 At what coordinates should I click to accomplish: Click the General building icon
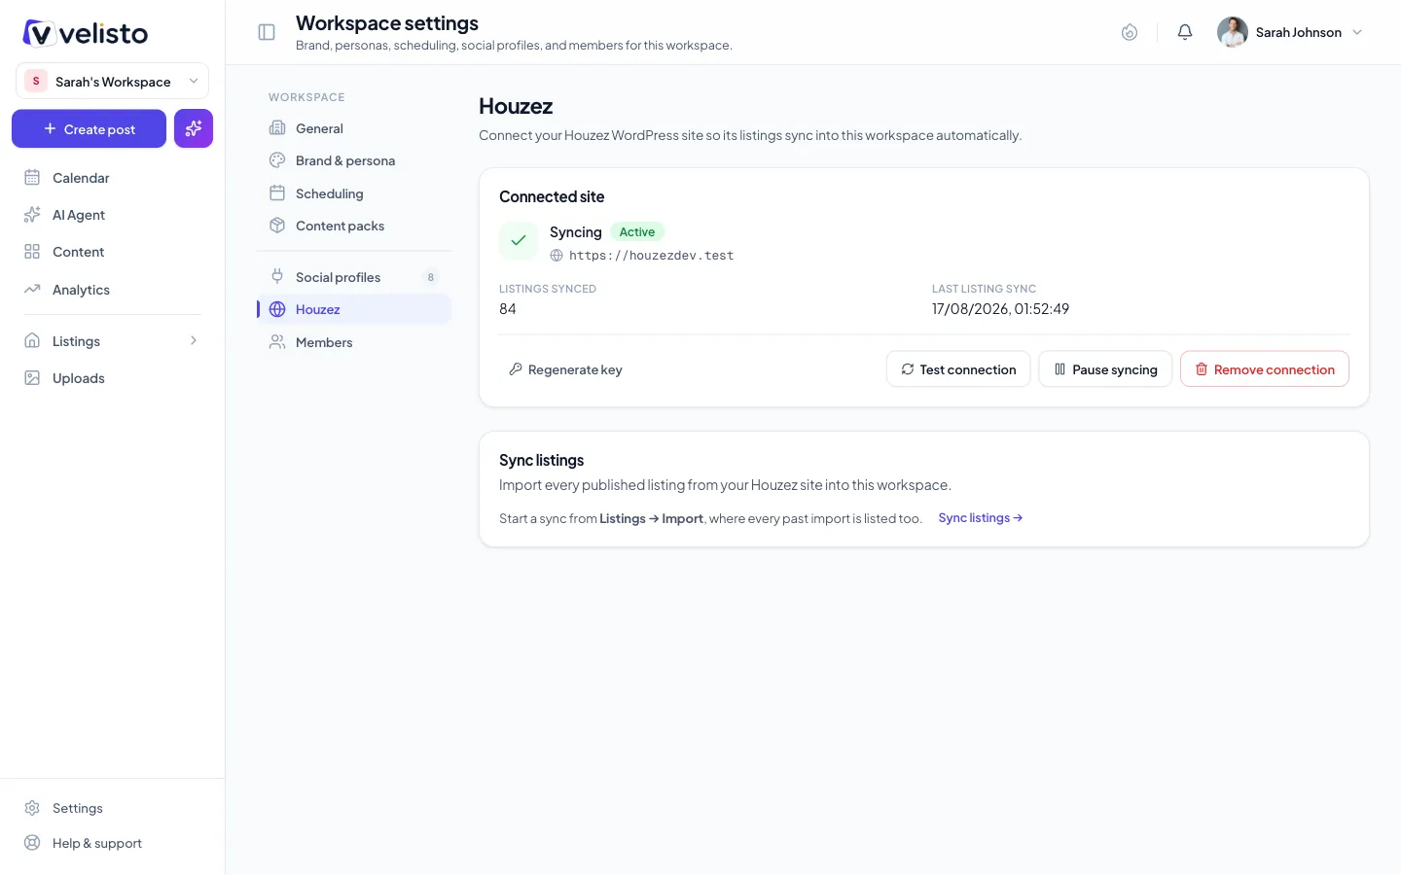[277, 128]
